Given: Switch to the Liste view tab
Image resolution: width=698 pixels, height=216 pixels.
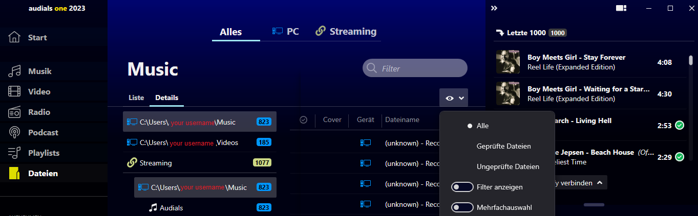Looking at the screenshot, I should pos(136,98).
